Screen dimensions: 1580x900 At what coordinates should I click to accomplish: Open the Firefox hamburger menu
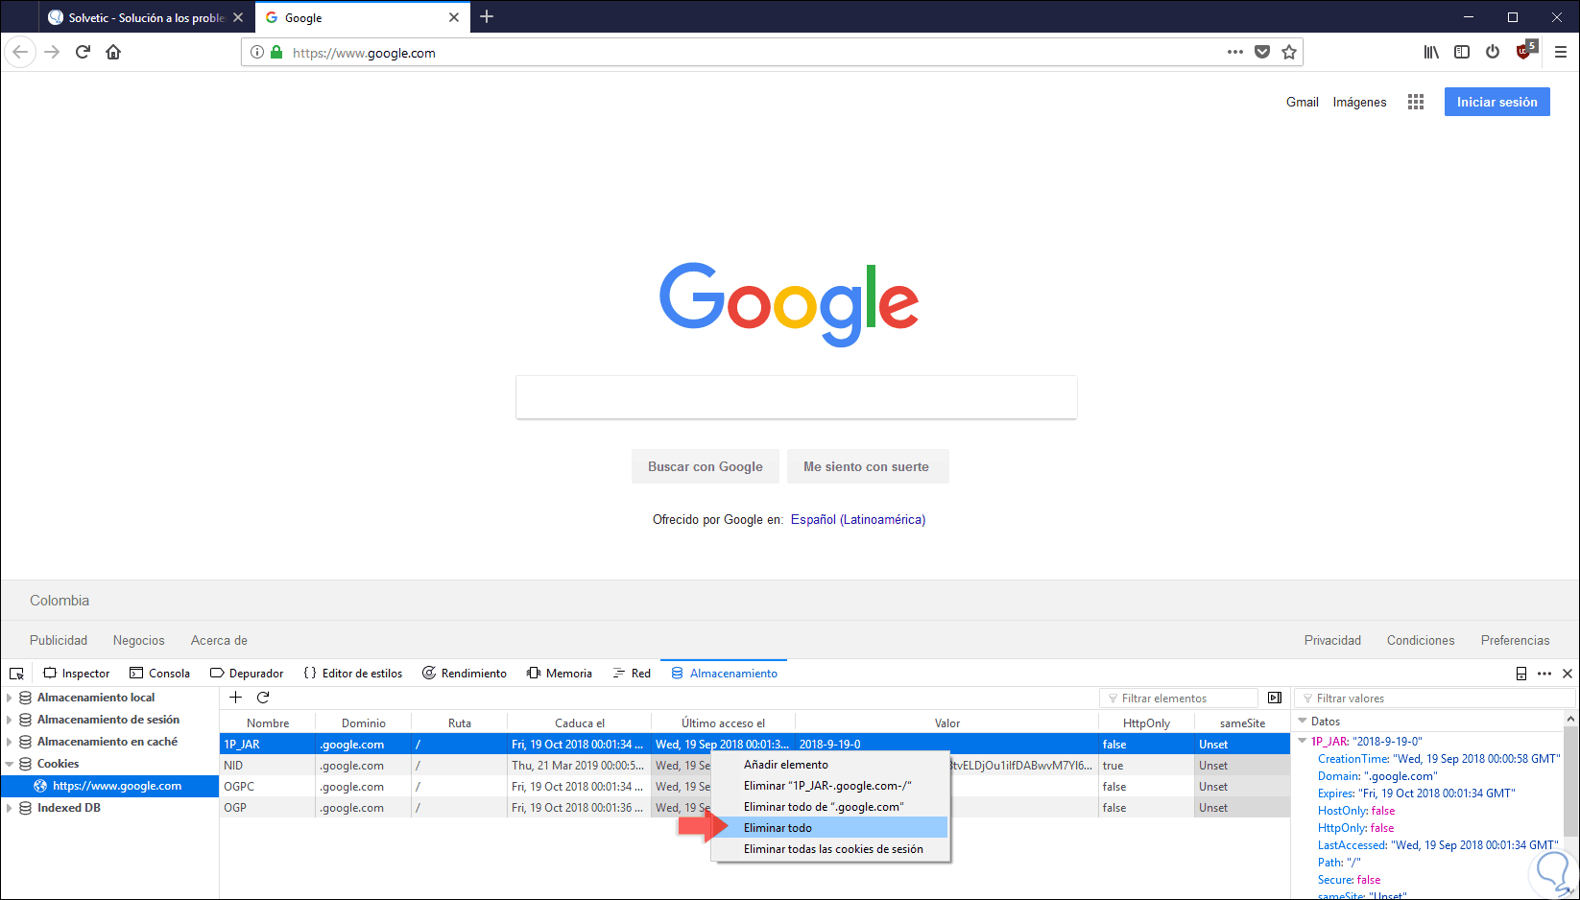(x=1561, y=52)
